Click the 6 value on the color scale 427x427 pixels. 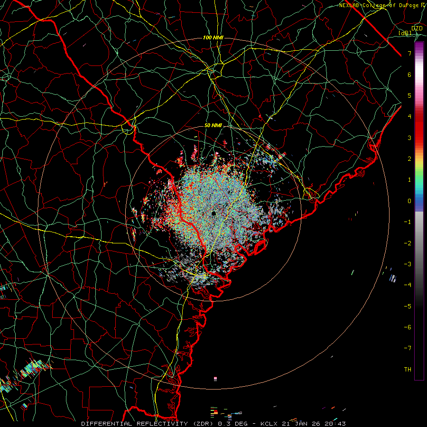[409, 74]
